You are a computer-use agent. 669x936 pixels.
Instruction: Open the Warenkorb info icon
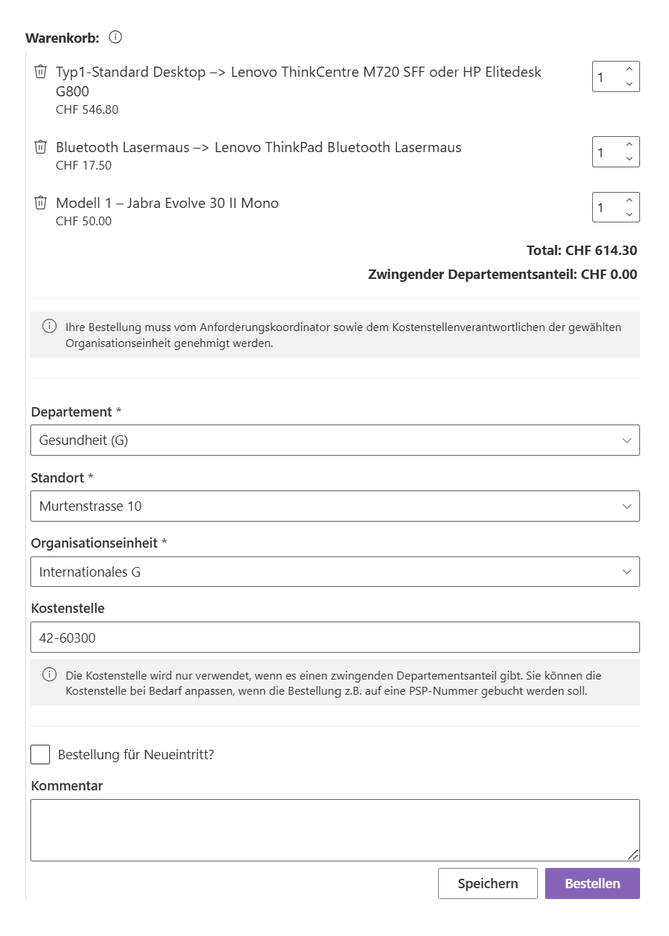tap(115, 36)
